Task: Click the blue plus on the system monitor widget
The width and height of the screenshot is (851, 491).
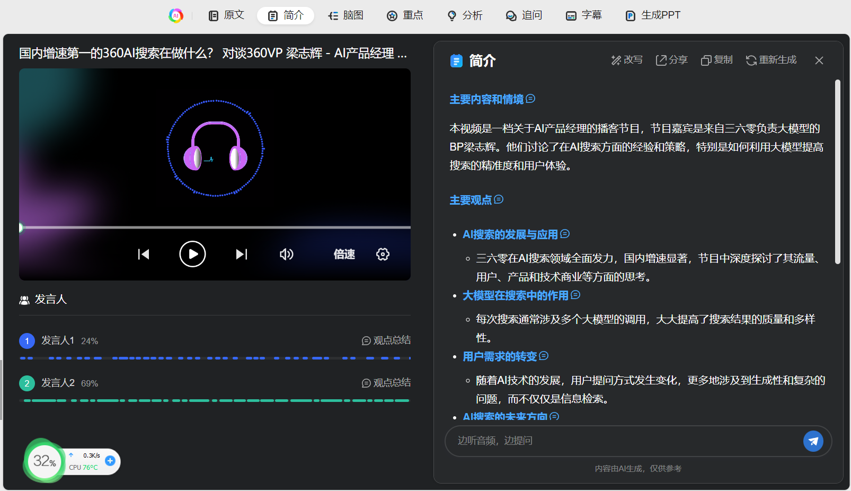Action: coord(110,461)
